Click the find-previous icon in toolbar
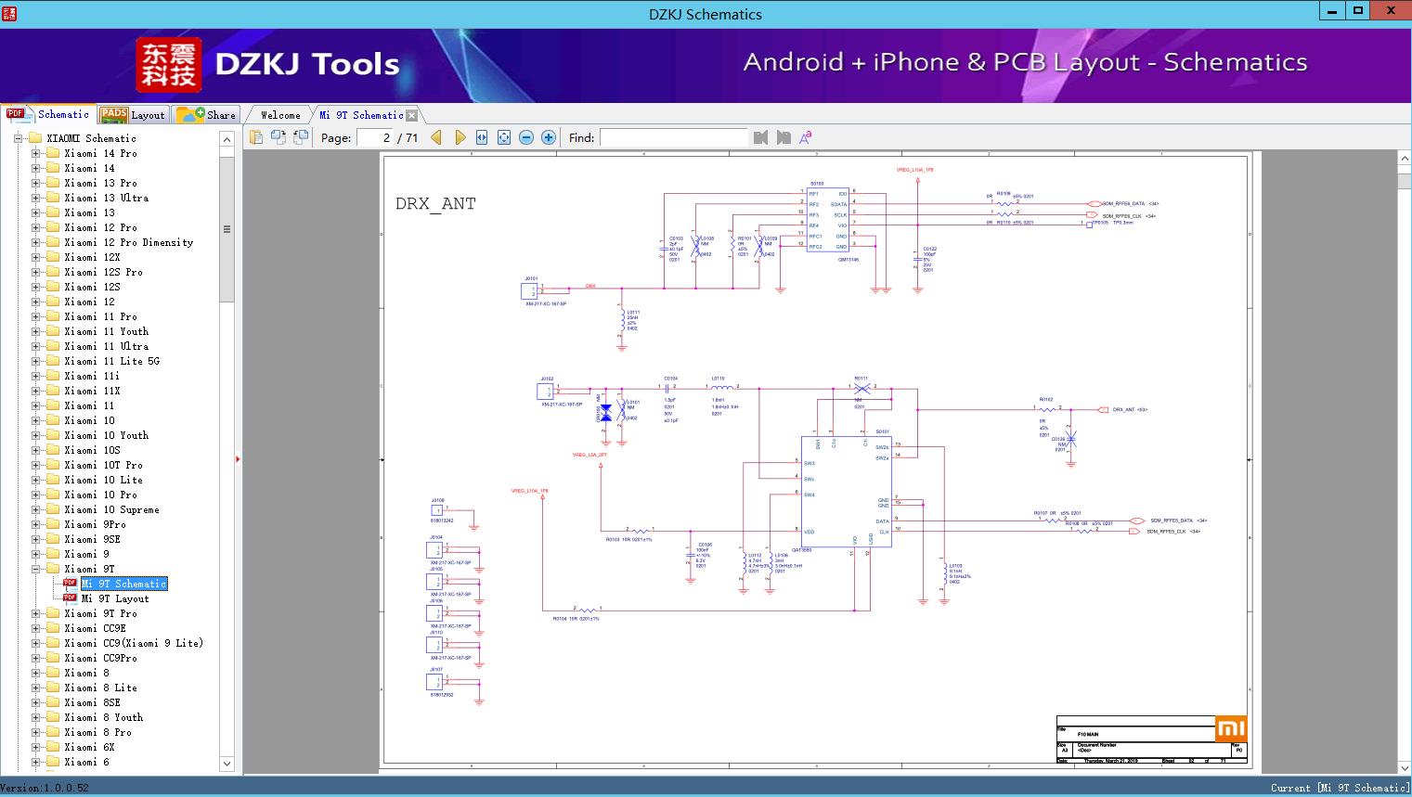The width and height of the screenshot is (1412, 797). tap(759, 136)
